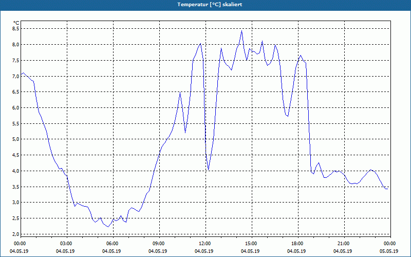Click the 4,5 y-axis tick label
411x257 pixels.
tap(16, 155)
